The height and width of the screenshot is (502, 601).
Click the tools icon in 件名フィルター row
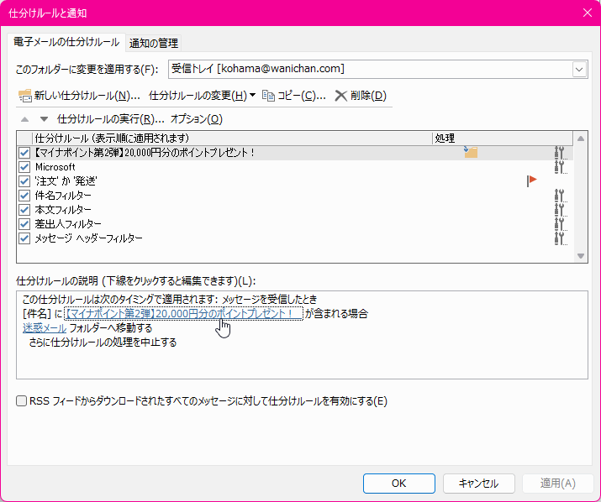pos(560,196)
